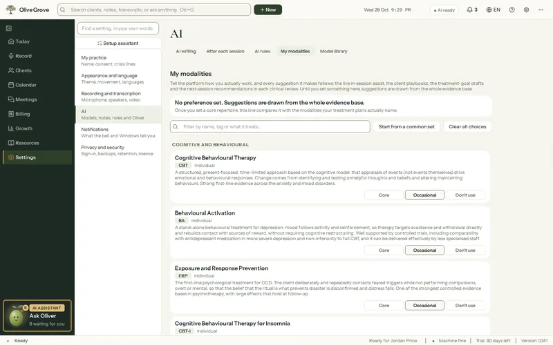
Task: Open settings gear in top bar
Action: pos(526,10)
